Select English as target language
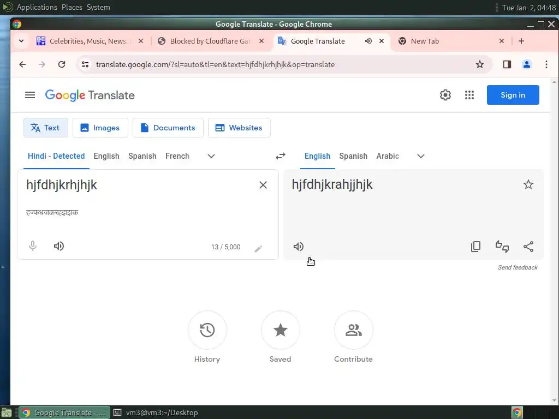The width and height of the screenshot is (559, 419). coord(317,156)
